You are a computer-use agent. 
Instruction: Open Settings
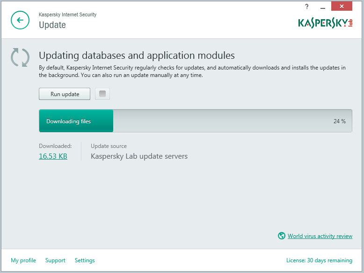coord(85,260)
